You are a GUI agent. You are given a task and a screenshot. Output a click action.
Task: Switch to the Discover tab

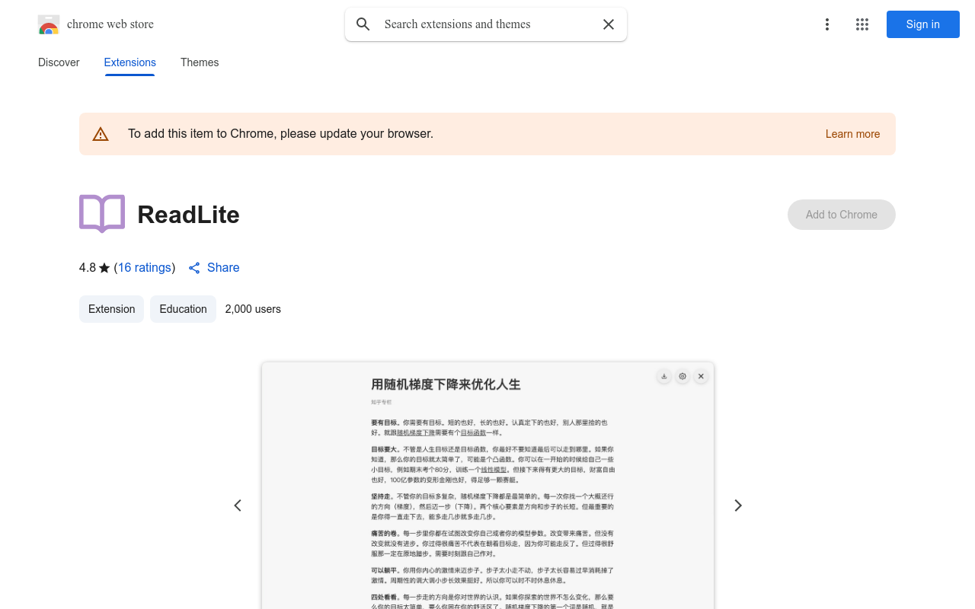59,62
